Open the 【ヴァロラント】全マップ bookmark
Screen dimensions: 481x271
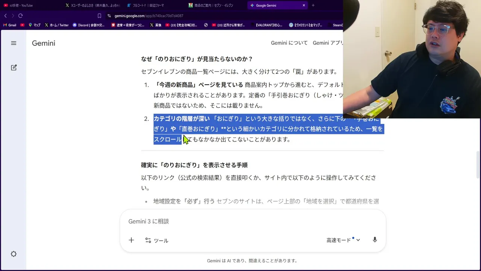point(306,25)
